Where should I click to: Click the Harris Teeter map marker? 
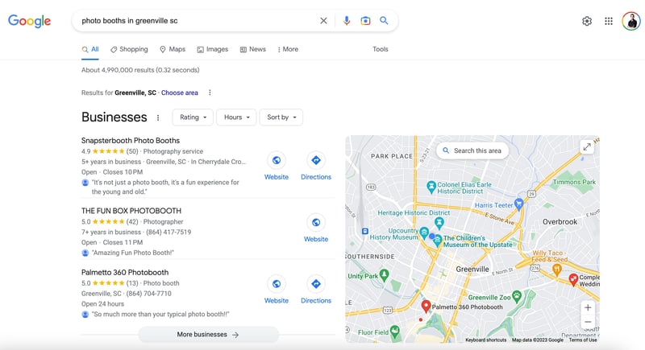coord(518,204)
